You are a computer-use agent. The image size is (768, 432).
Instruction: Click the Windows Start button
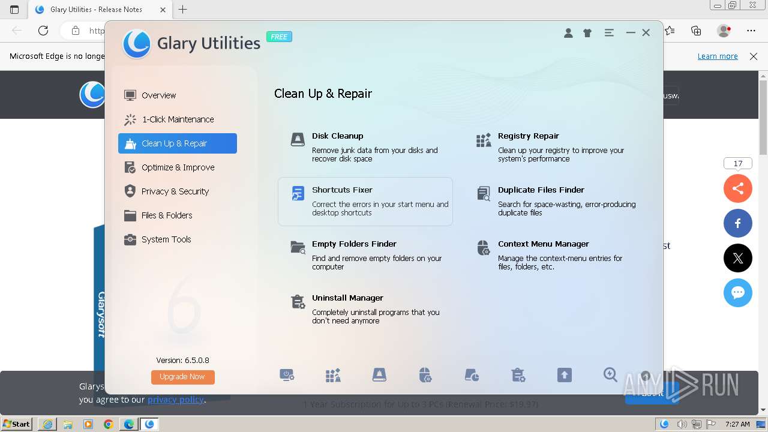17,424
